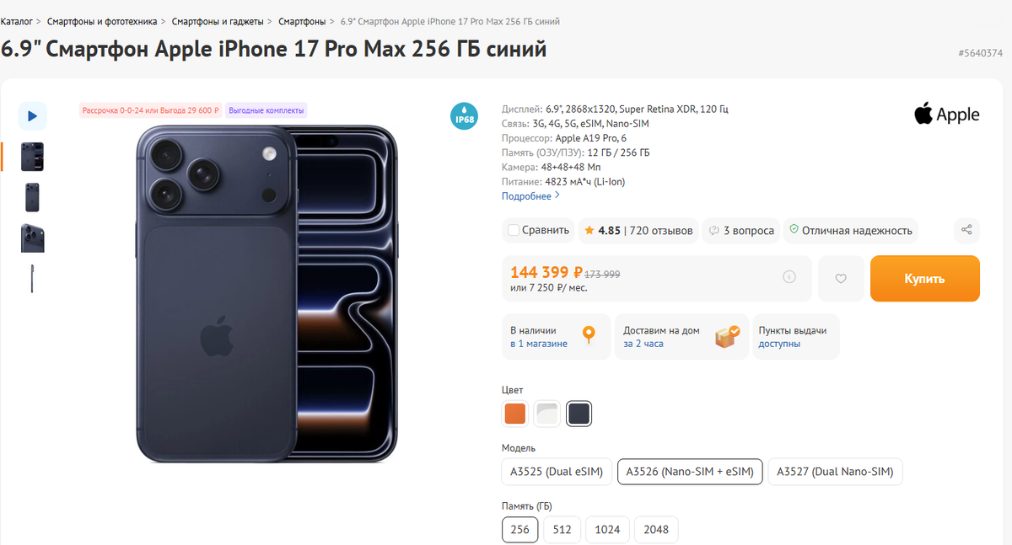Pick the orange color swatch

[514, 414]
